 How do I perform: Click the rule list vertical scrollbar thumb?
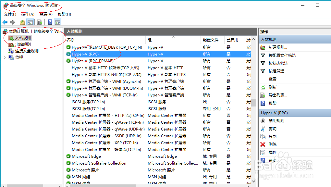pyautogui.click(x=253, y=103)
